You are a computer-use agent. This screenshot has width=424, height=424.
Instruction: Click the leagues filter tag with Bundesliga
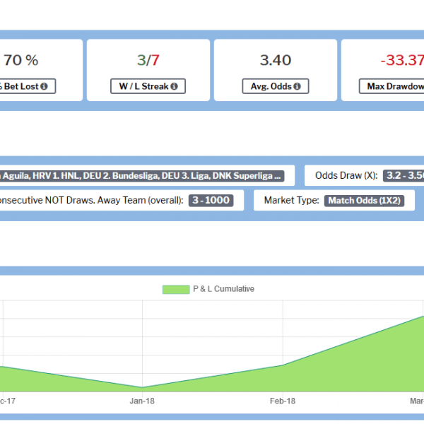point(142,176)
